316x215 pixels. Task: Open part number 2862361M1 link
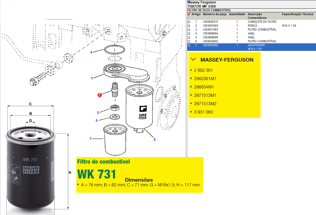205,79
